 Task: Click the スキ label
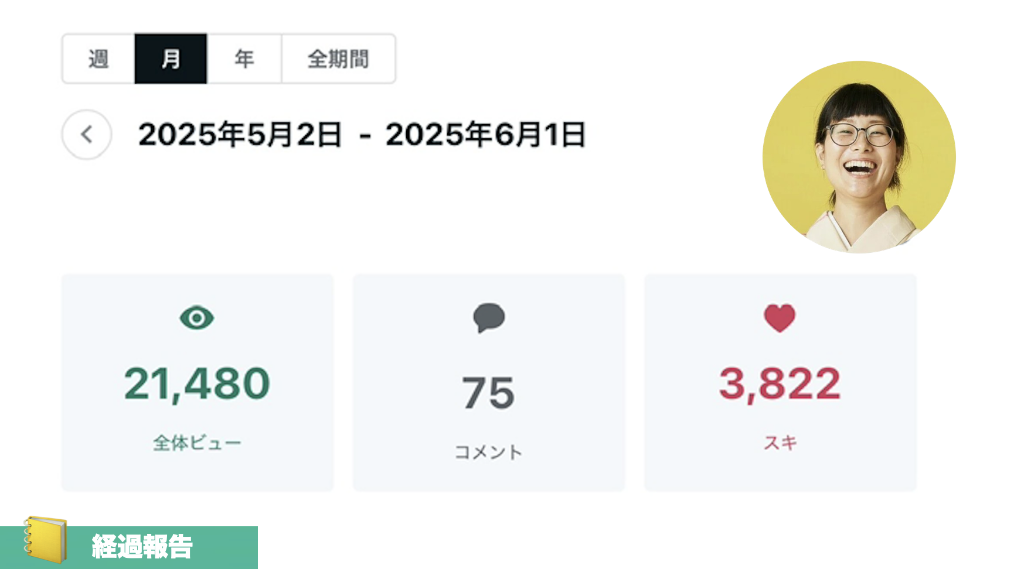(780, 443)
